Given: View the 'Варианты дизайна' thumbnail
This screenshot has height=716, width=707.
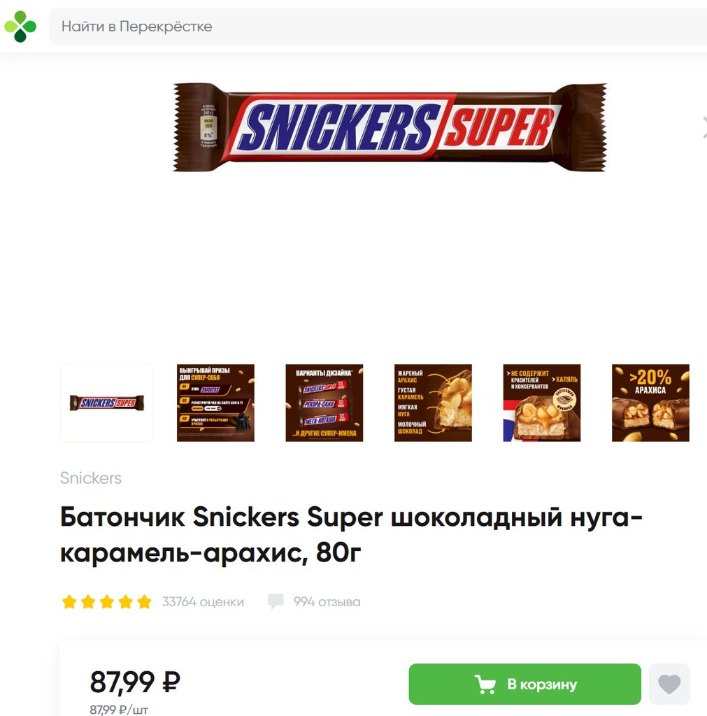Looking at the screenshot, I should pos(324,403).
